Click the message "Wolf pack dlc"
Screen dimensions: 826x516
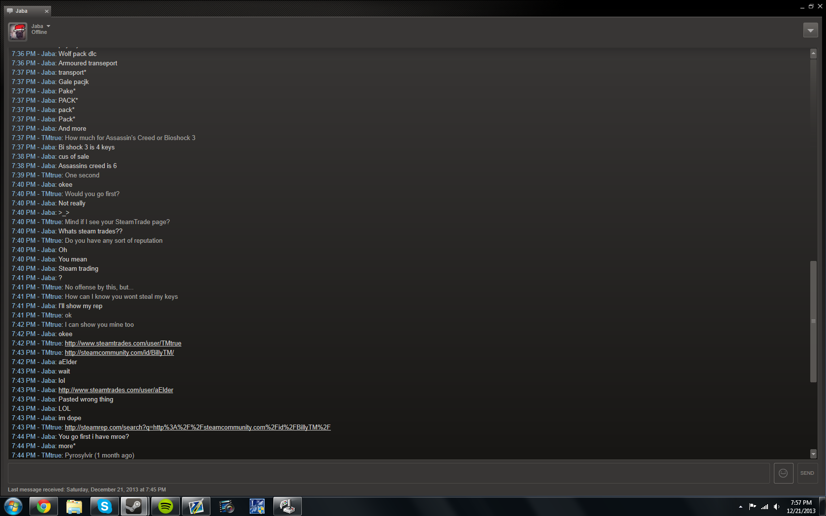coord(77,54)
